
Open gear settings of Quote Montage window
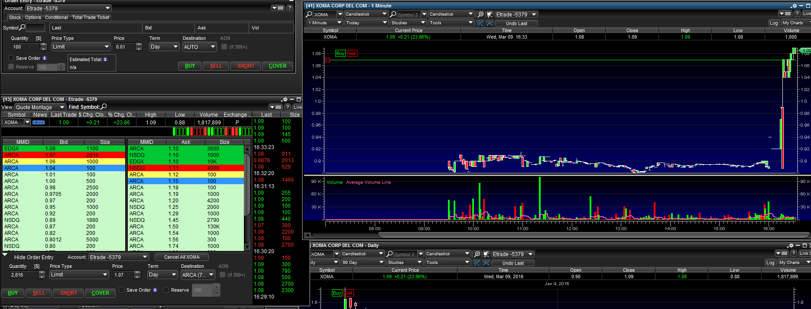click(284, 100)
